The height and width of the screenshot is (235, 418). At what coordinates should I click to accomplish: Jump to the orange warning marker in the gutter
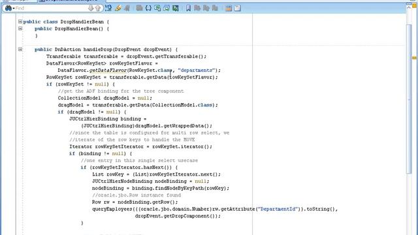414,57
